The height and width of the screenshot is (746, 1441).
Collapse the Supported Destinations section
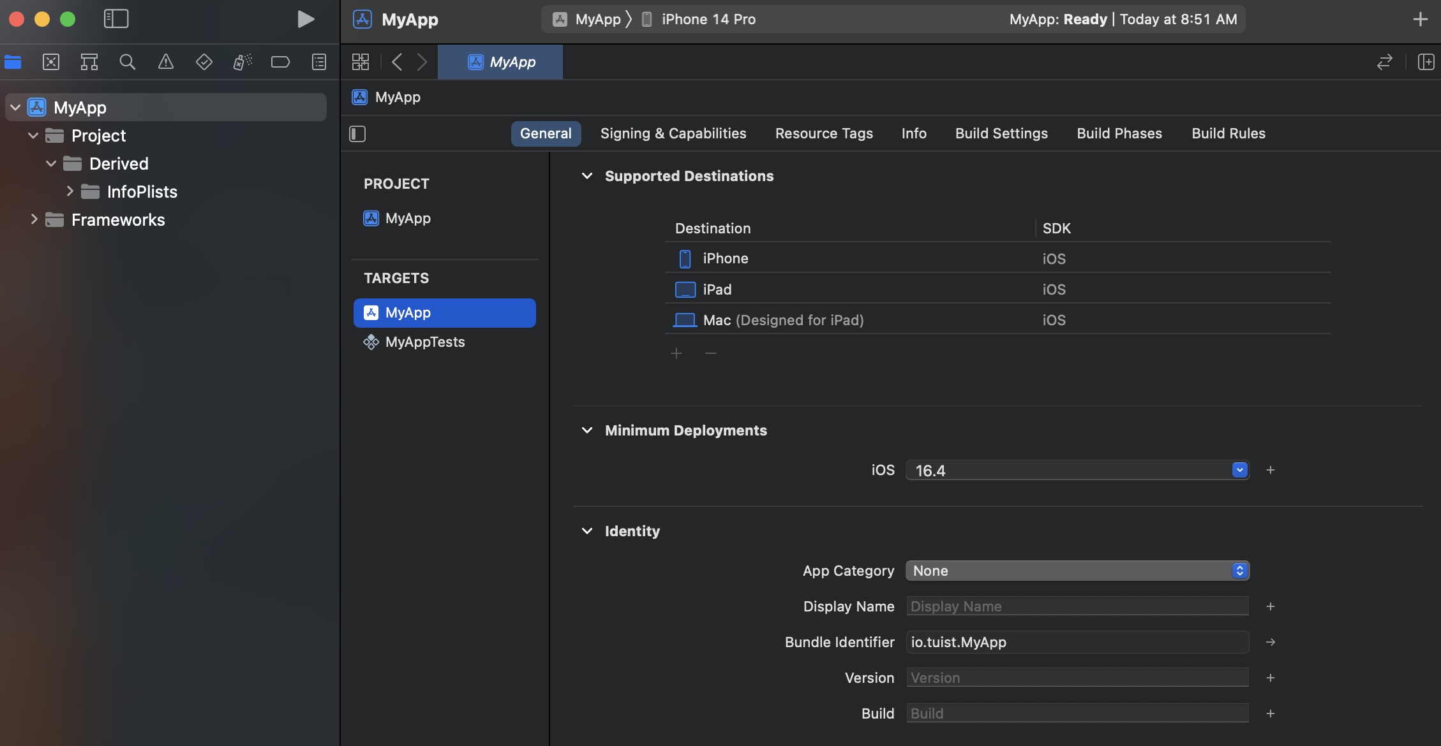(587, 176)
